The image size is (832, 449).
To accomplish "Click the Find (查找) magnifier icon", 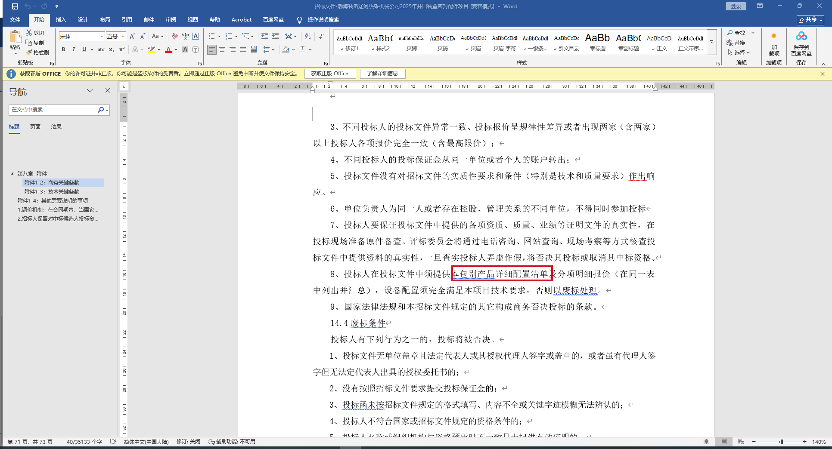I will (730, 33).
